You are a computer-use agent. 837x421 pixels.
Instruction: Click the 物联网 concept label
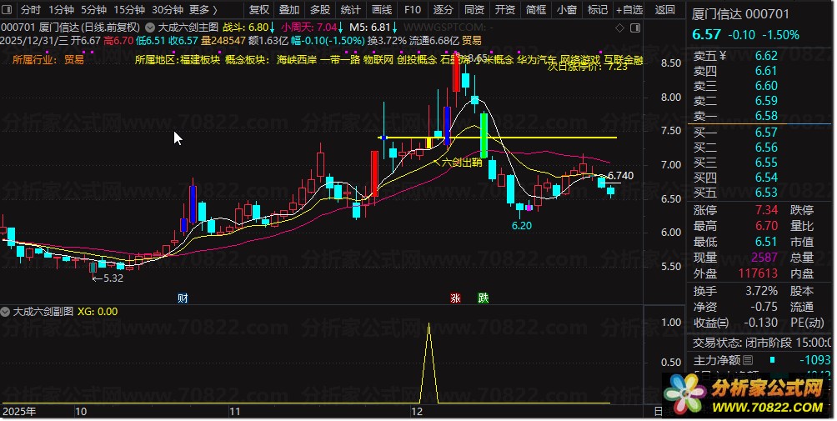tap(378, 60)
